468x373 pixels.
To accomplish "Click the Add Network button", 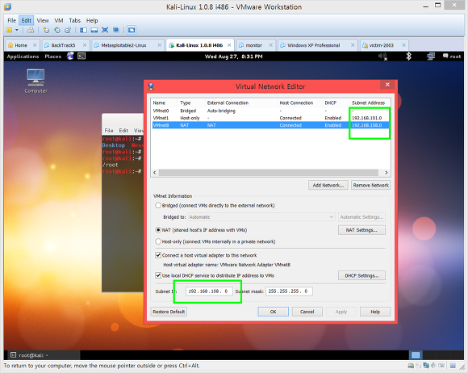I will click(x=328, y=185).
